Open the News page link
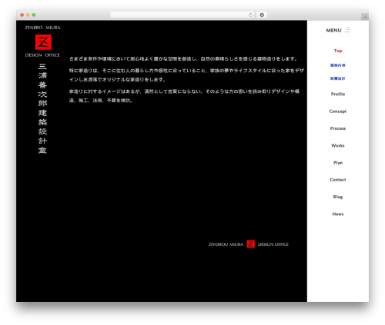Image resolution: width=385 pixels, height=325 pixels. pos(338,214)
